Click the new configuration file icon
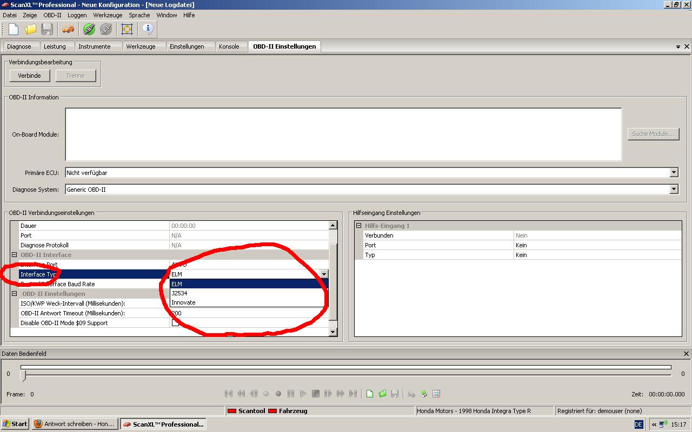This screenshot has height=432, width=692. pyautogui.click(x=14, y=29)
